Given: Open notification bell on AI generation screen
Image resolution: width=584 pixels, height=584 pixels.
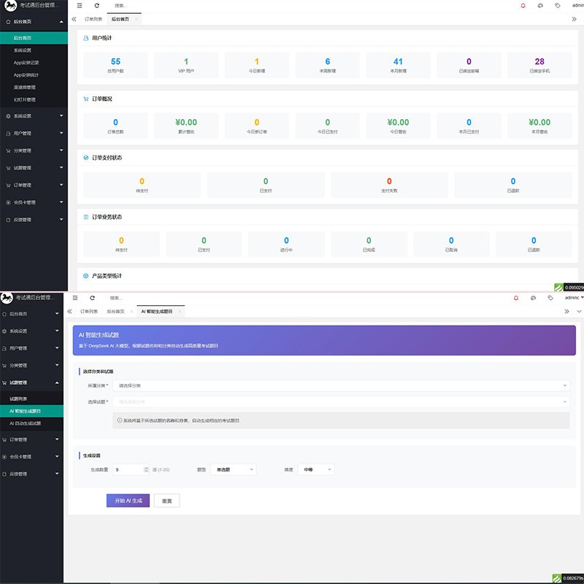Looking at the screenshot, I should pos(516,298).
